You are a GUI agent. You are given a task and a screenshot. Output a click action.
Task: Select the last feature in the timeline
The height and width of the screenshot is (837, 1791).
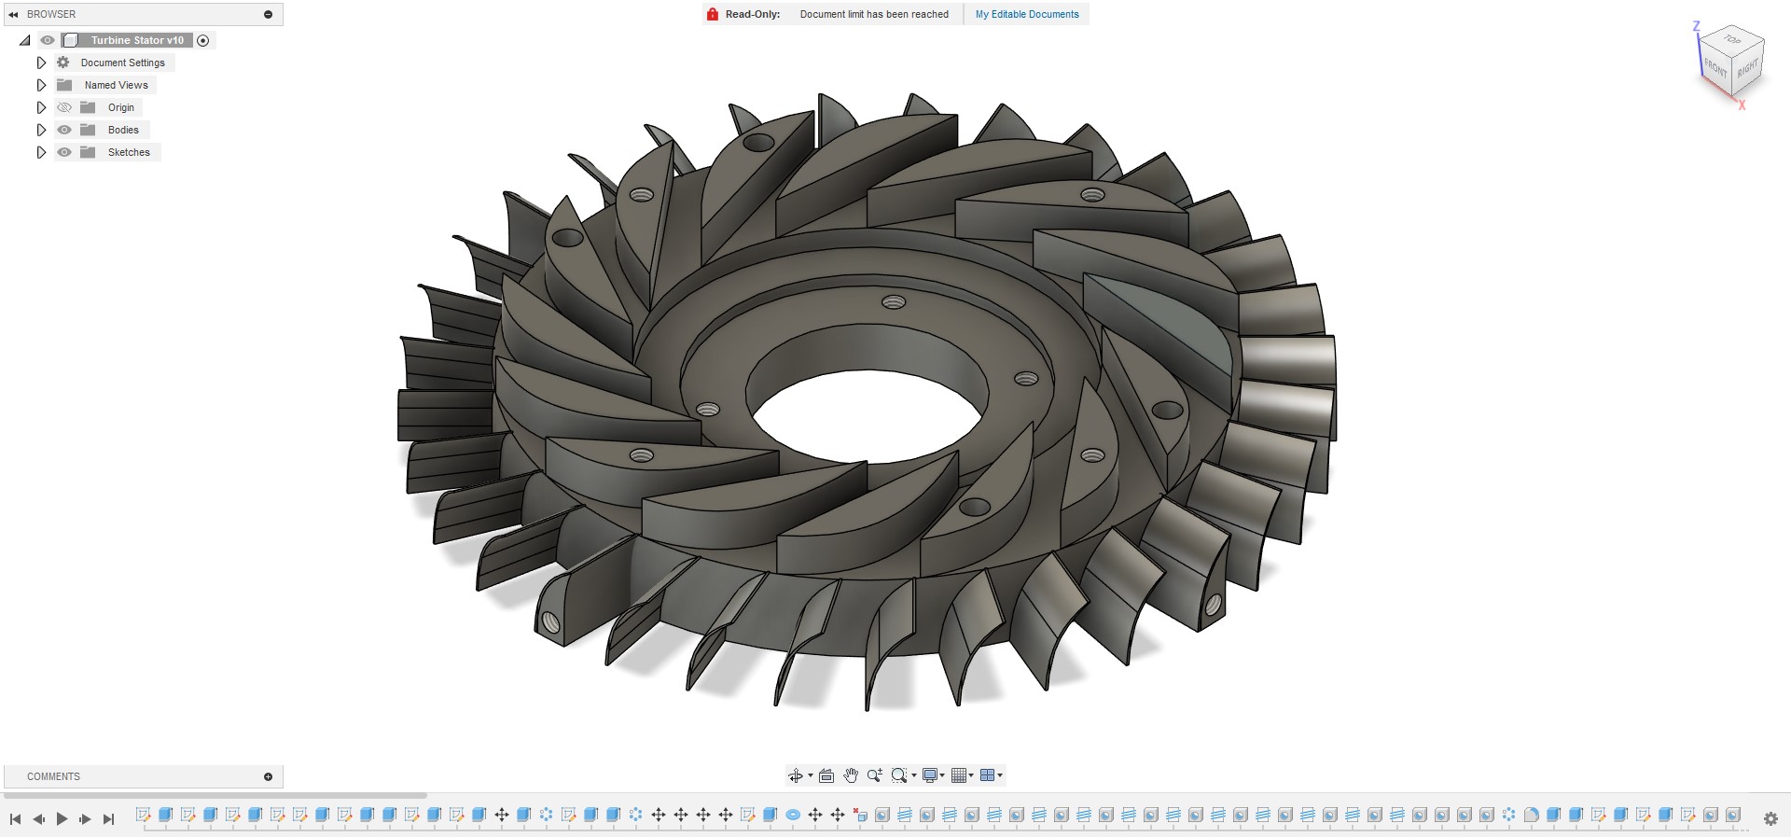[x=1732, y=815]
